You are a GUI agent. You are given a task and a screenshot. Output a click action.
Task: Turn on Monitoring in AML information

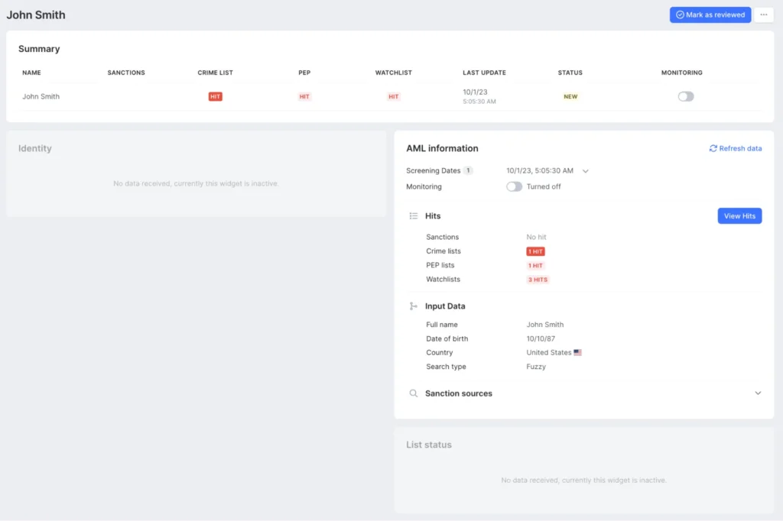click(513, 186)
